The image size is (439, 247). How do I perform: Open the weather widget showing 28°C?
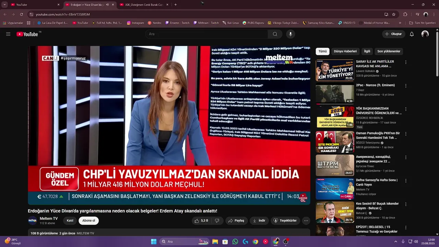coord(13,242)
